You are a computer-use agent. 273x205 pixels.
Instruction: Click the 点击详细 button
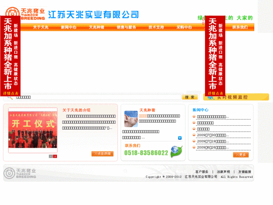click(x=103, y=154)
